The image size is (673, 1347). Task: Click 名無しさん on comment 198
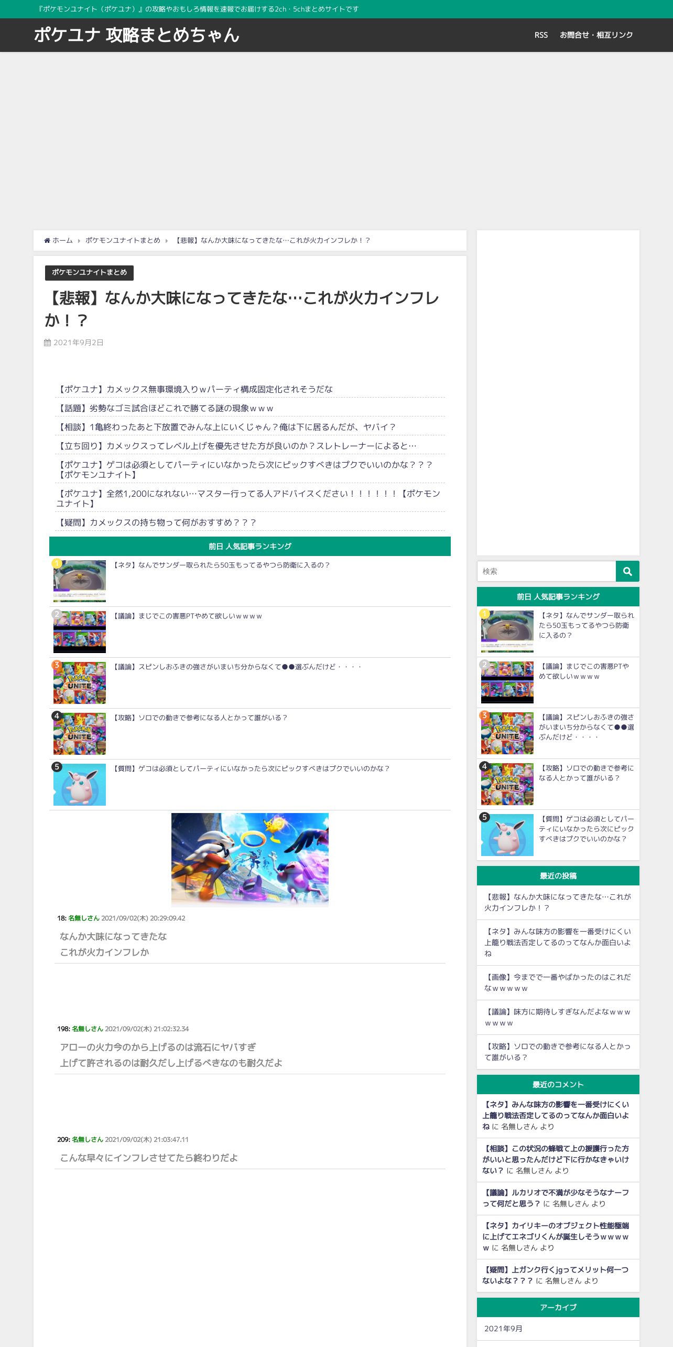(88, 1029)
